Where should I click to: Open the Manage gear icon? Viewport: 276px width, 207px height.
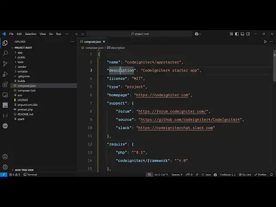5,167
